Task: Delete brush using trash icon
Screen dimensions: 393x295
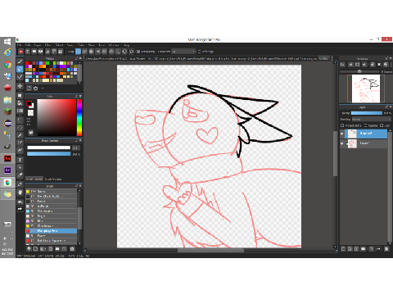Action: click(72, 249)
